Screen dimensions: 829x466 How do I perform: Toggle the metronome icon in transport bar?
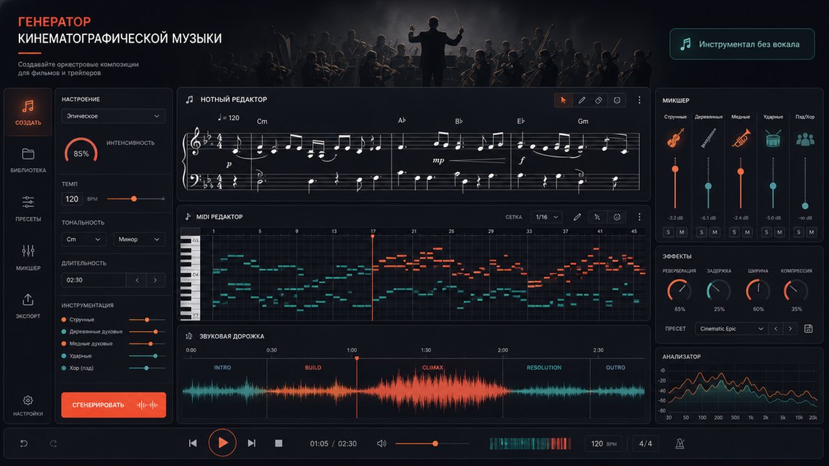pyautogui.click(x=679, y=443)
